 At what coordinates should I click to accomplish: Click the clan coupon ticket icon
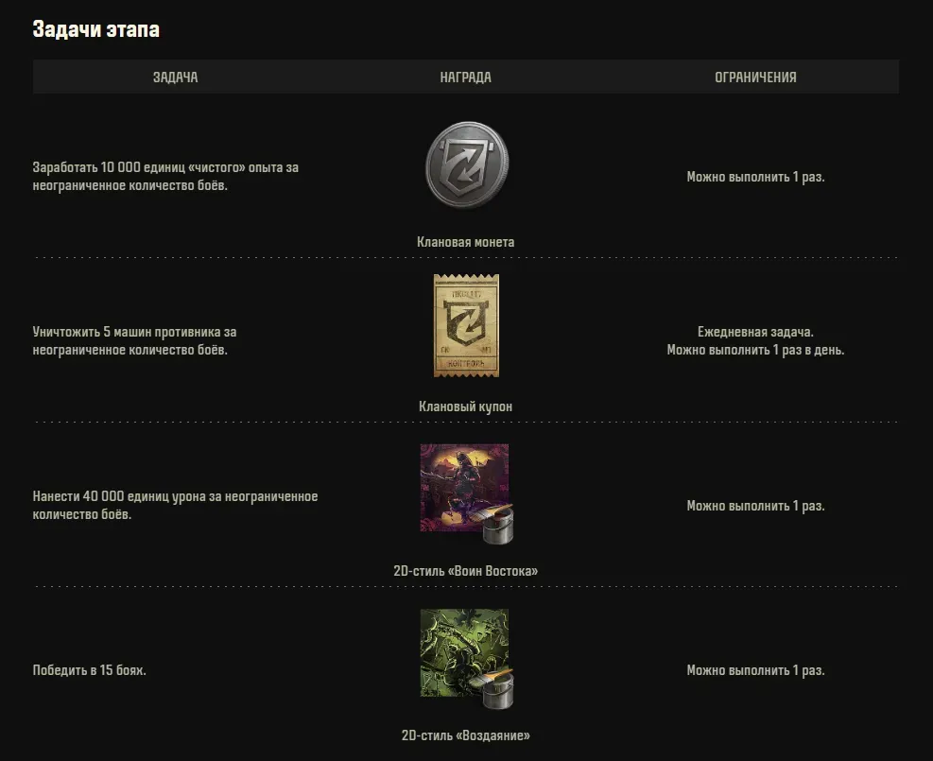pyautogui.click(x=466, y=325)
